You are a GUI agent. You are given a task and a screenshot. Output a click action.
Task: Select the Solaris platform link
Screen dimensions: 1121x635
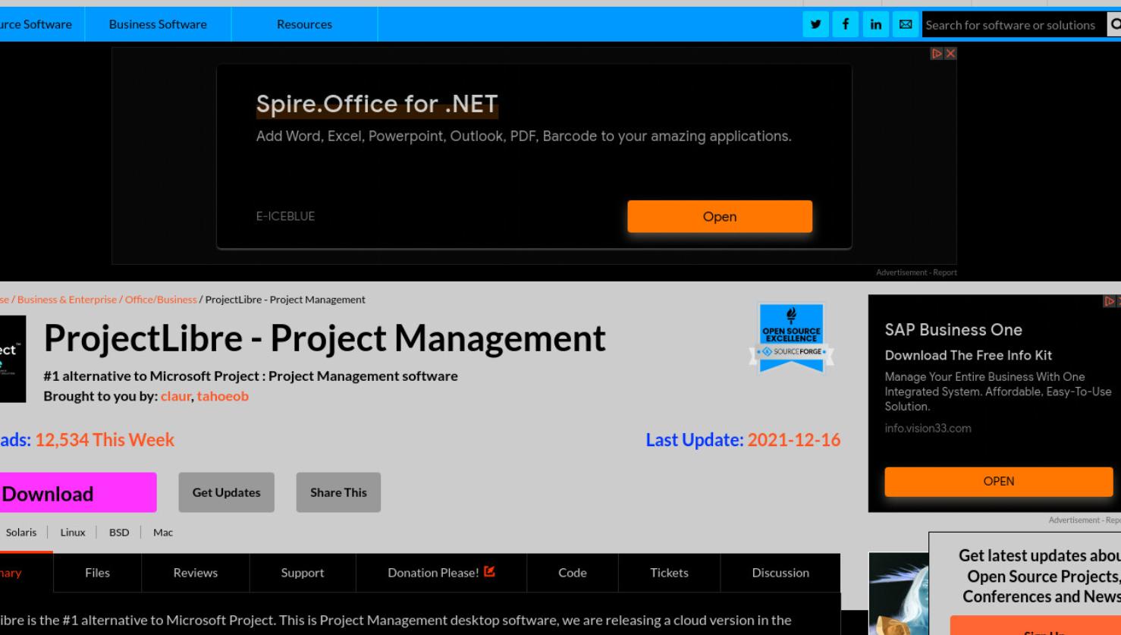point(21,533)
